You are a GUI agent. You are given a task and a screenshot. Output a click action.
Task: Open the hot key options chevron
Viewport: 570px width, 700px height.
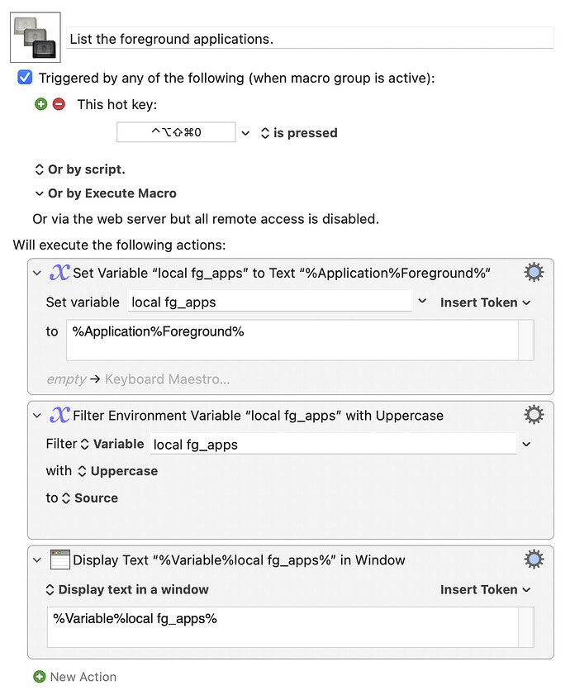pos(245,133)
